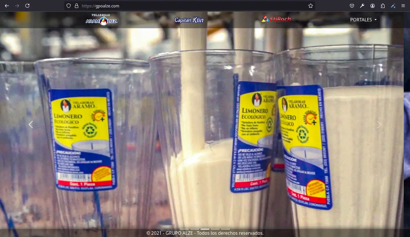
Task: Select the first carousel indicator
Action: tap(184, 229)
